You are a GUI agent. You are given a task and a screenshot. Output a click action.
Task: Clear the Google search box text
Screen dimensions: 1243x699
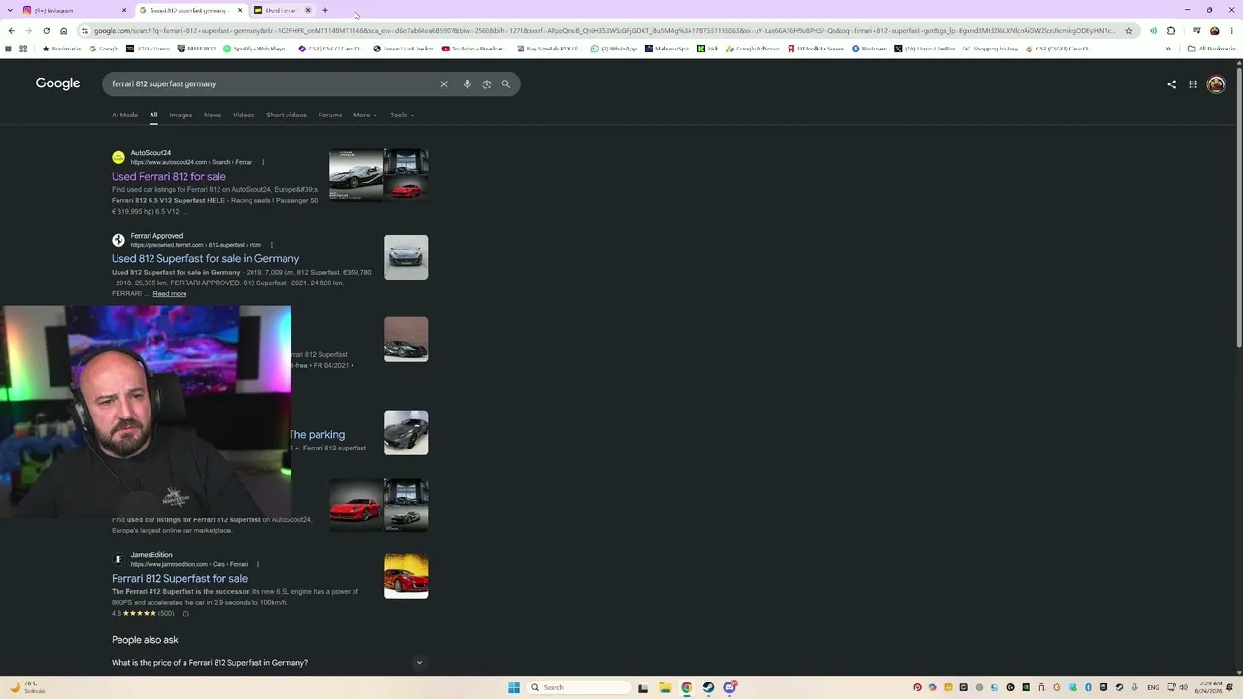click(x=444, y=84)
